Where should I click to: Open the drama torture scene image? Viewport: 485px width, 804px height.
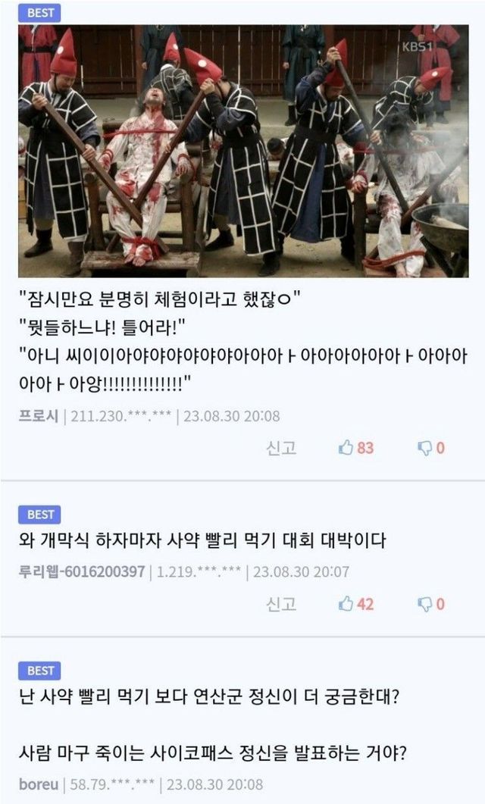click(243, 151)
